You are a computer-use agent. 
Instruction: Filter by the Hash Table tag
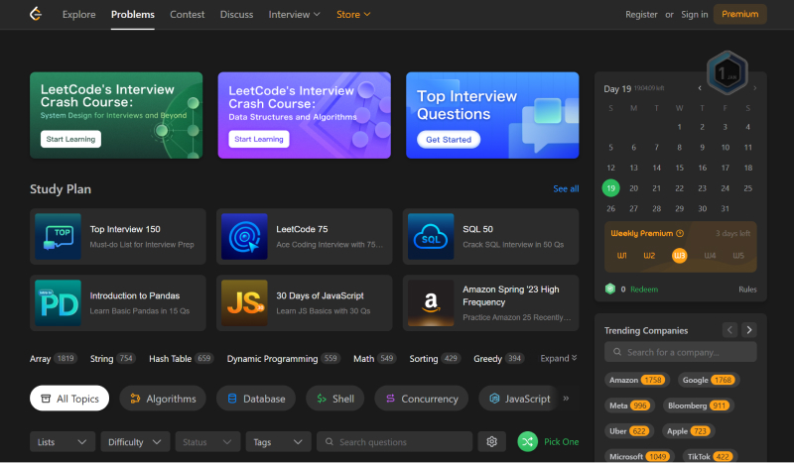coord(182,358)
